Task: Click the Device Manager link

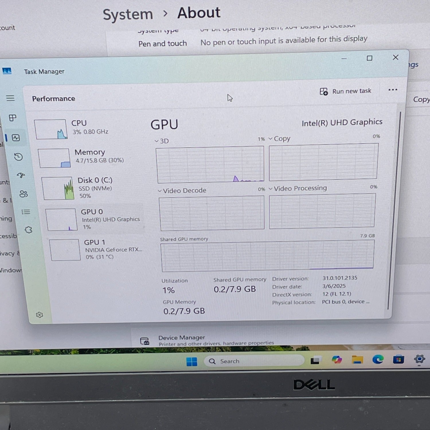Action: [181, 338]
